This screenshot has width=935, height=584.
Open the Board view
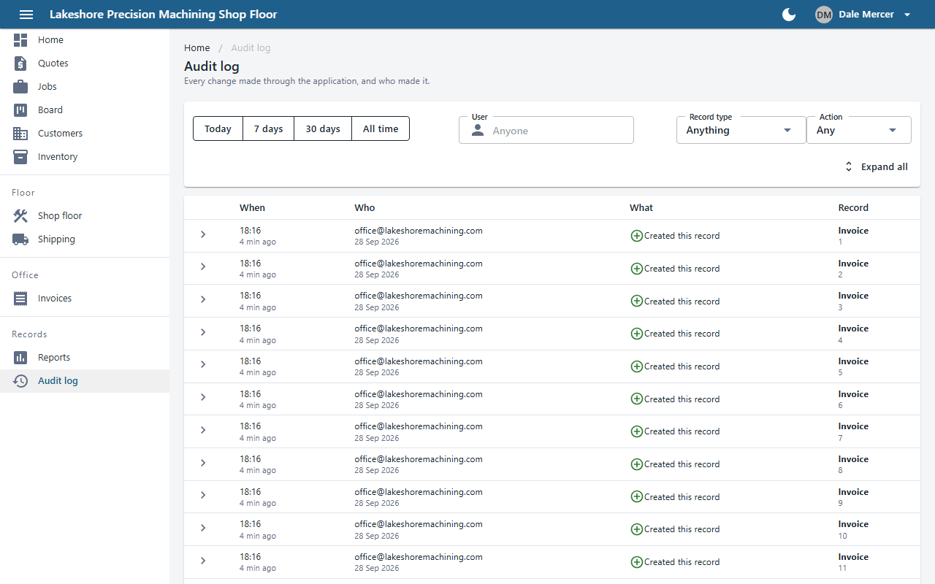point(85,110)
